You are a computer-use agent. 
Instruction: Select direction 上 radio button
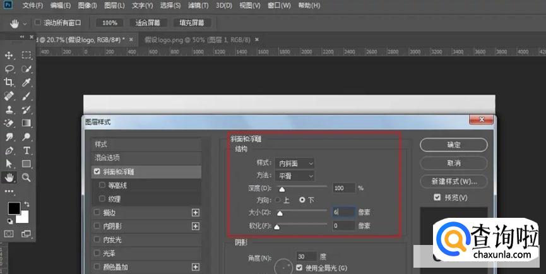coord(278,200)
